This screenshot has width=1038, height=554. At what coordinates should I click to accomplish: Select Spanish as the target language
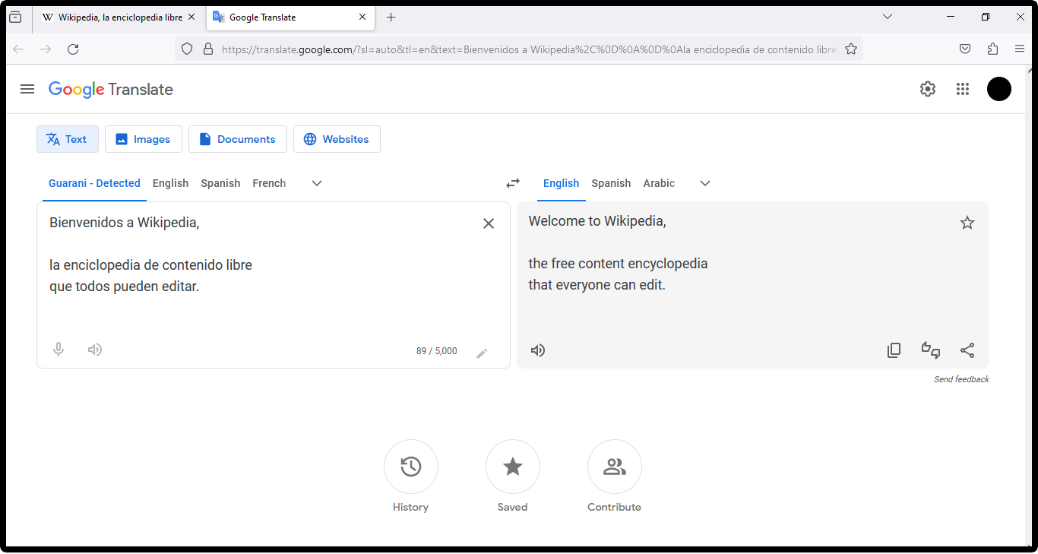(x=611, y=183)
